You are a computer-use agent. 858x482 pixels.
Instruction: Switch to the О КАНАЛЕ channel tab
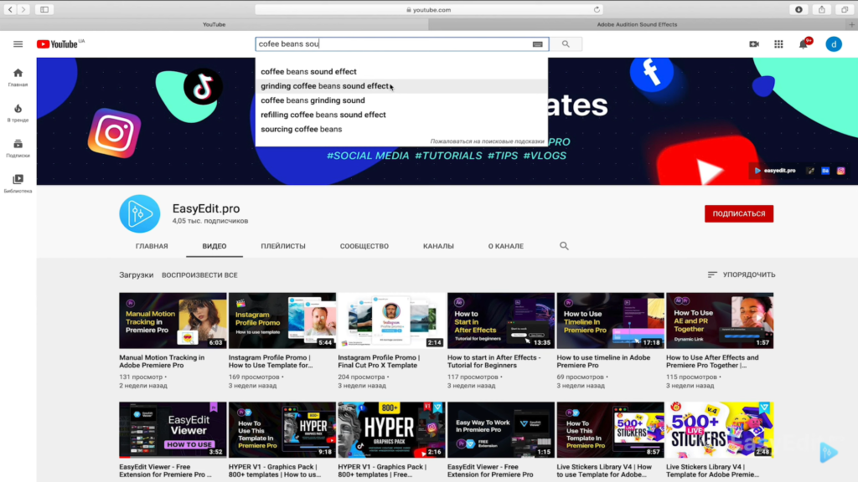[x=505, y=246]
